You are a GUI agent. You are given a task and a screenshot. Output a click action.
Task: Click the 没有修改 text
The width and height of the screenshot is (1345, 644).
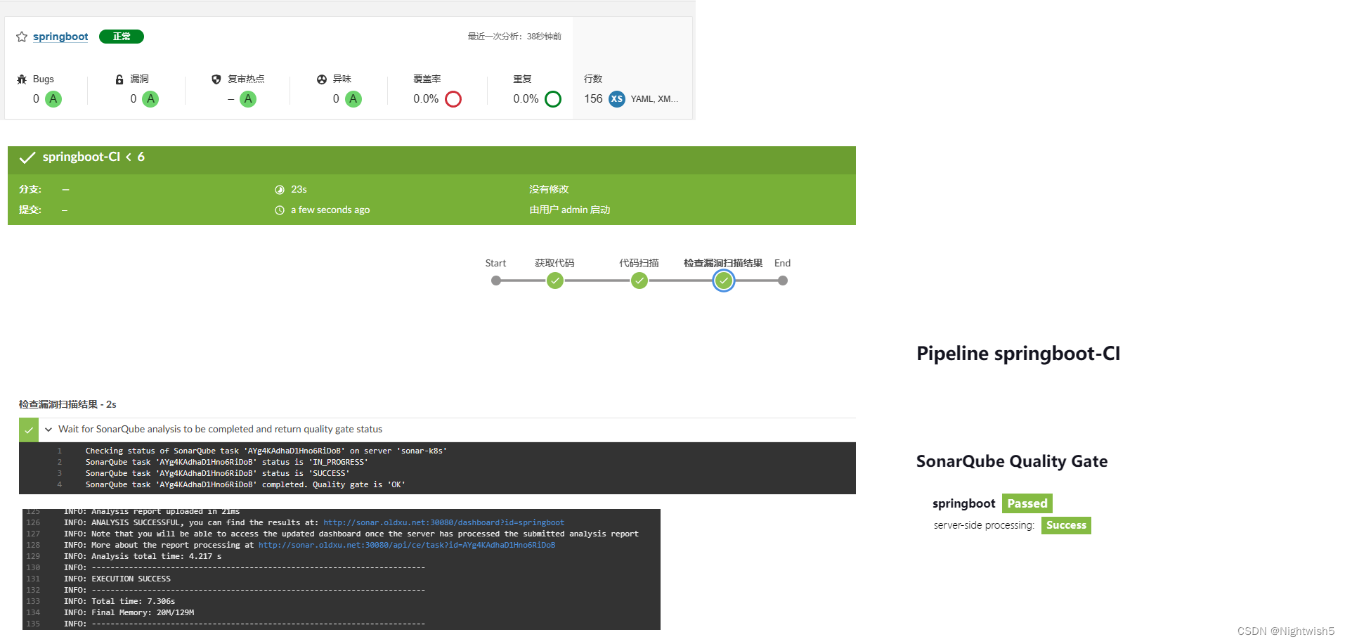(549, 189)
